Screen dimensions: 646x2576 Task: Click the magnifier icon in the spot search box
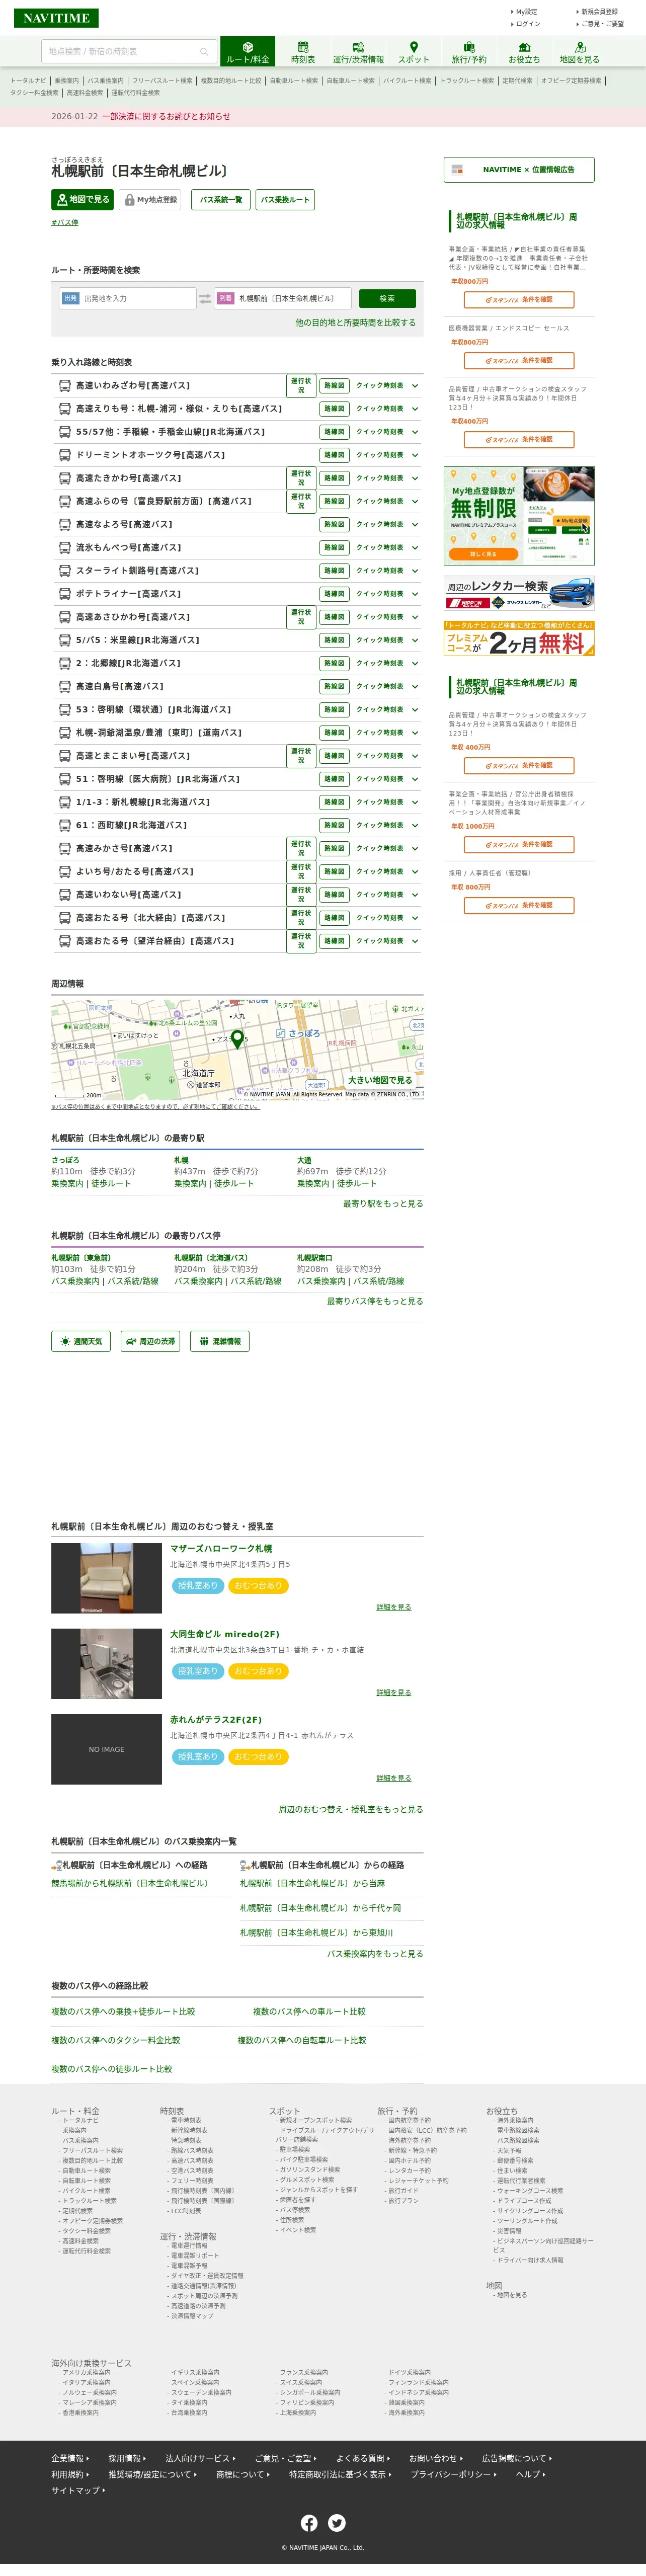tap(204, 52)
